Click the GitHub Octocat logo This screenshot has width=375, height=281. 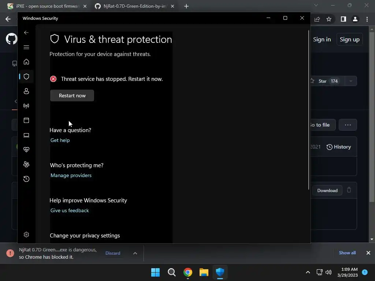tap(11, 39)
